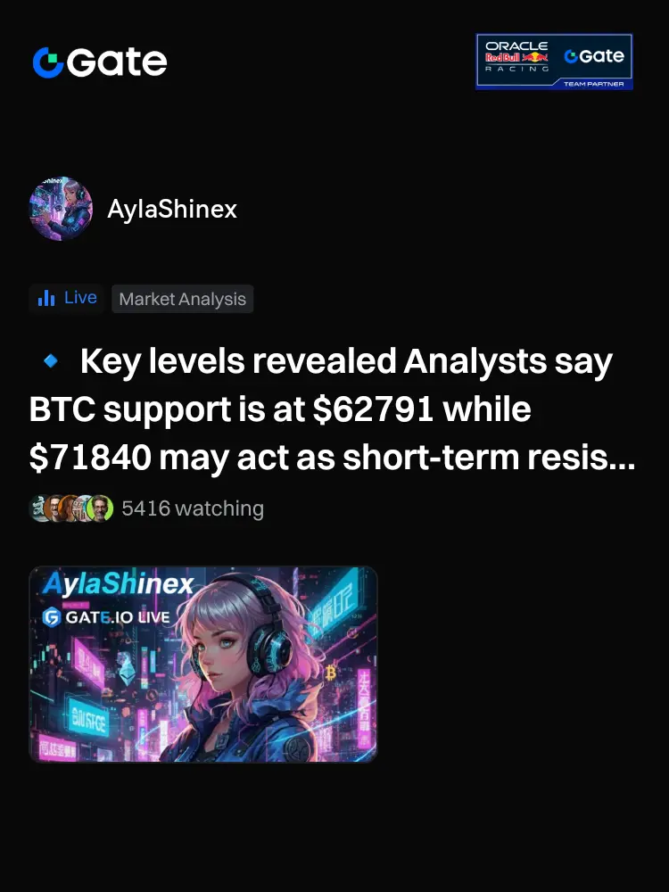Select the Live status tag
The height and width of the screenshot is (892, 669).
(x=67, y=298)
